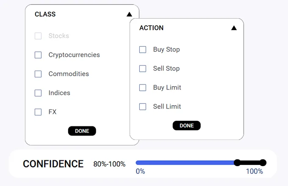Click the CLASS panel header title
Viewport: 288px width, 186px height.
click(45, 14)
